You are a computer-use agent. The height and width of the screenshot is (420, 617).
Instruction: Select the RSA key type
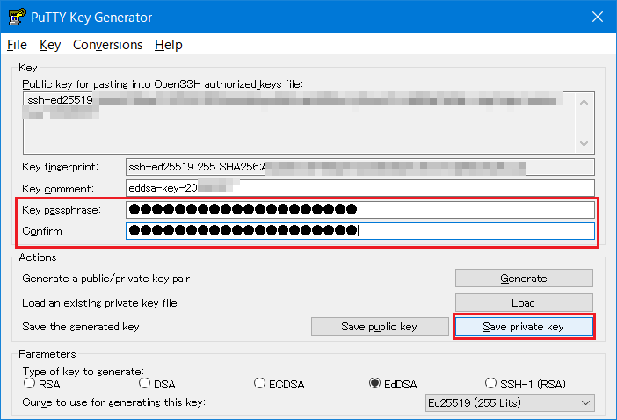(x=30, y=383)
